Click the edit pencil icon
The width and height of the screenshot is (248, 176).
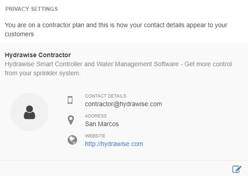(237, 169)
